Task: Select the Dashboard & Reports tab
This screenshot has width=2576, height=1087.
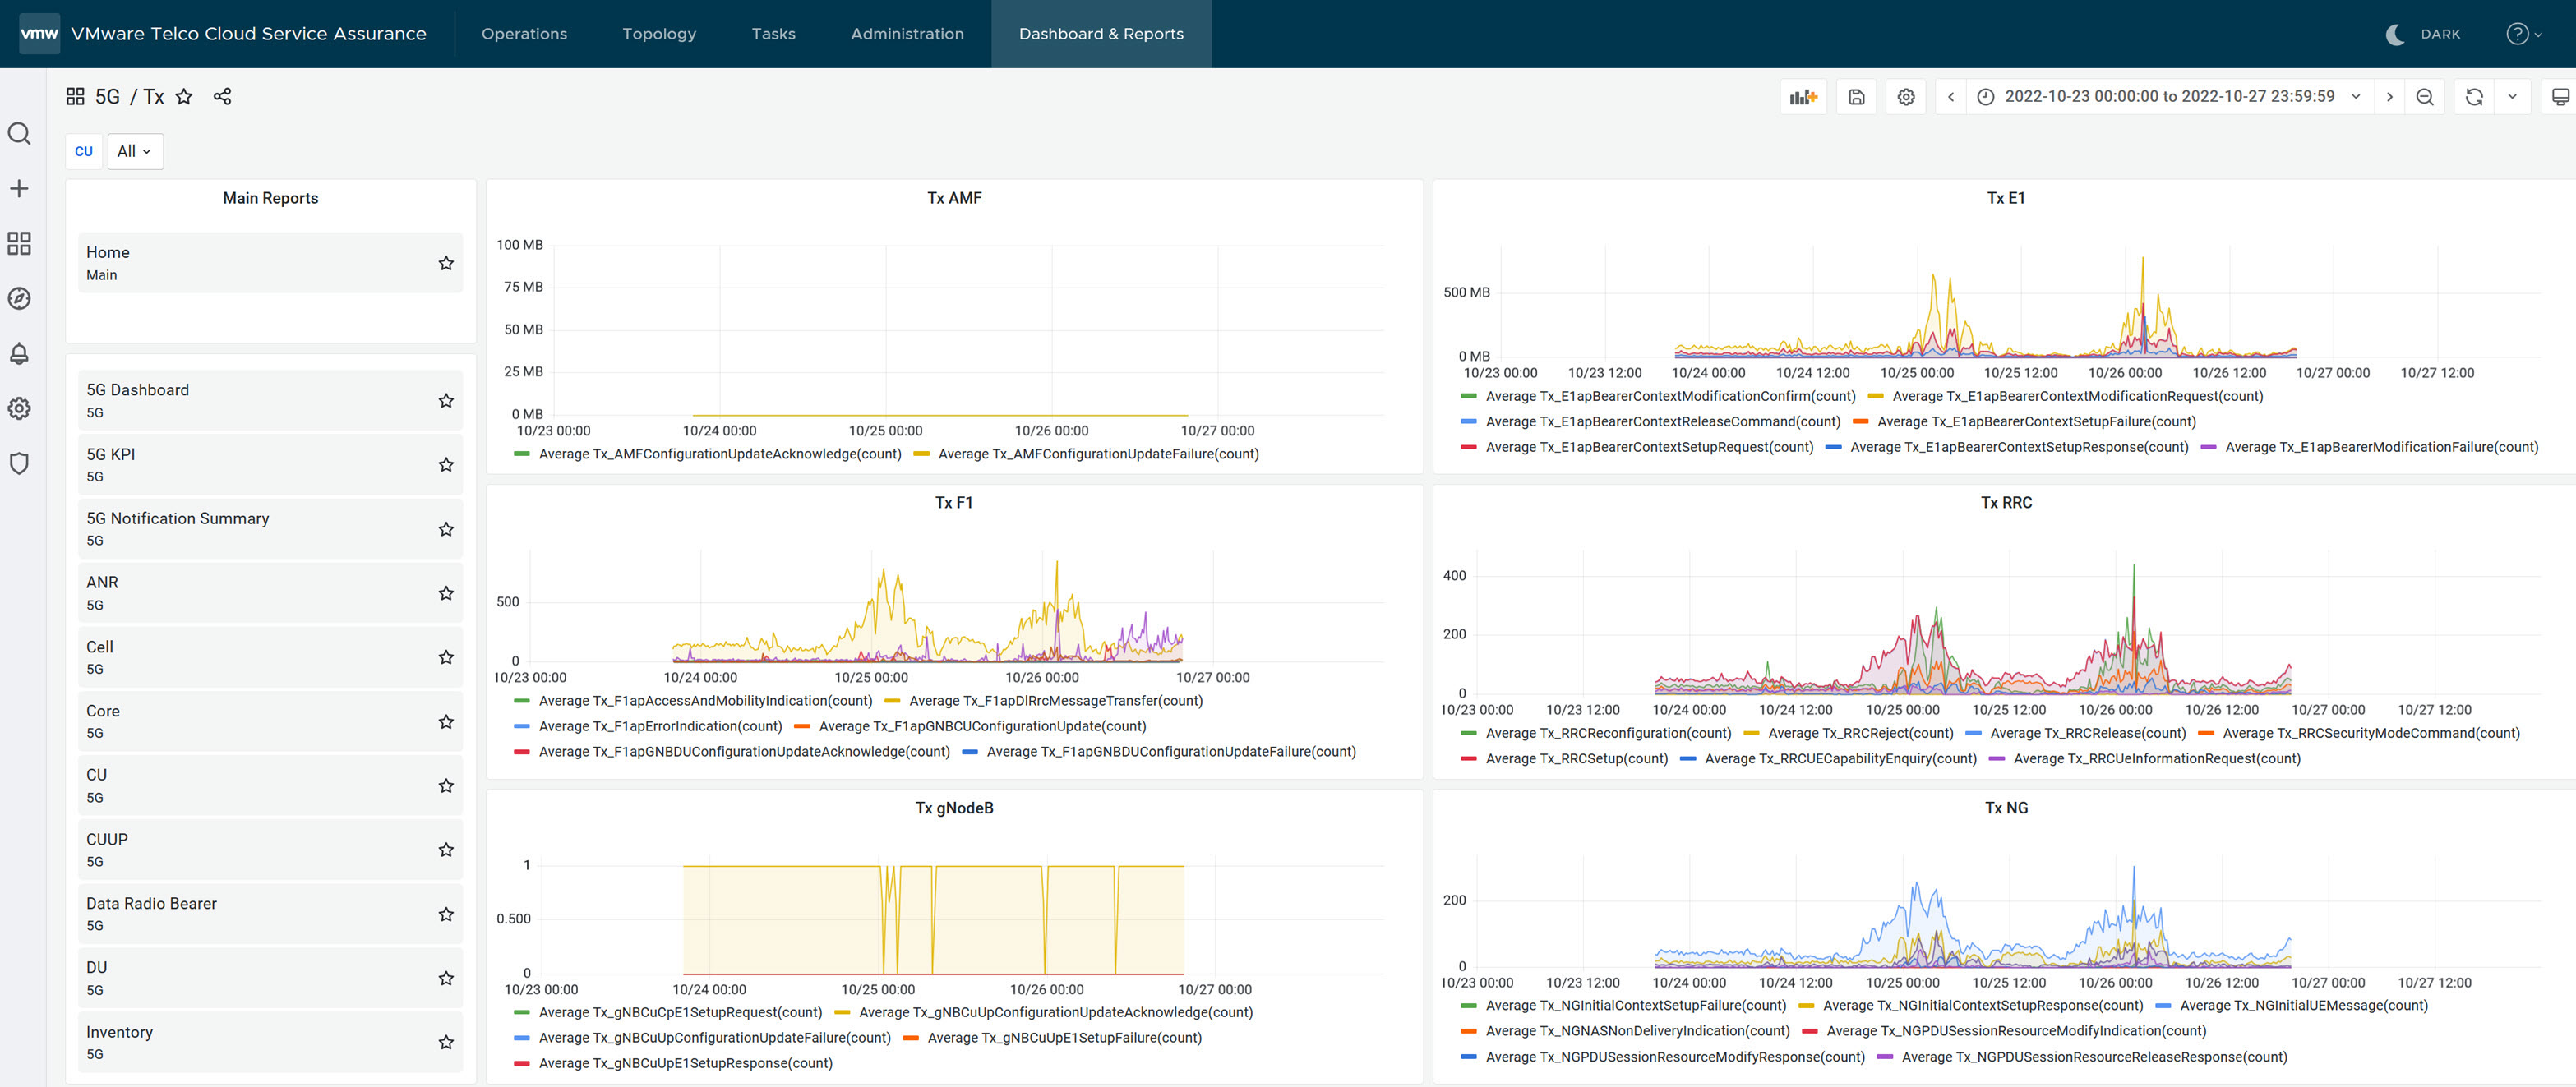Action: (x=1101, y=33)
